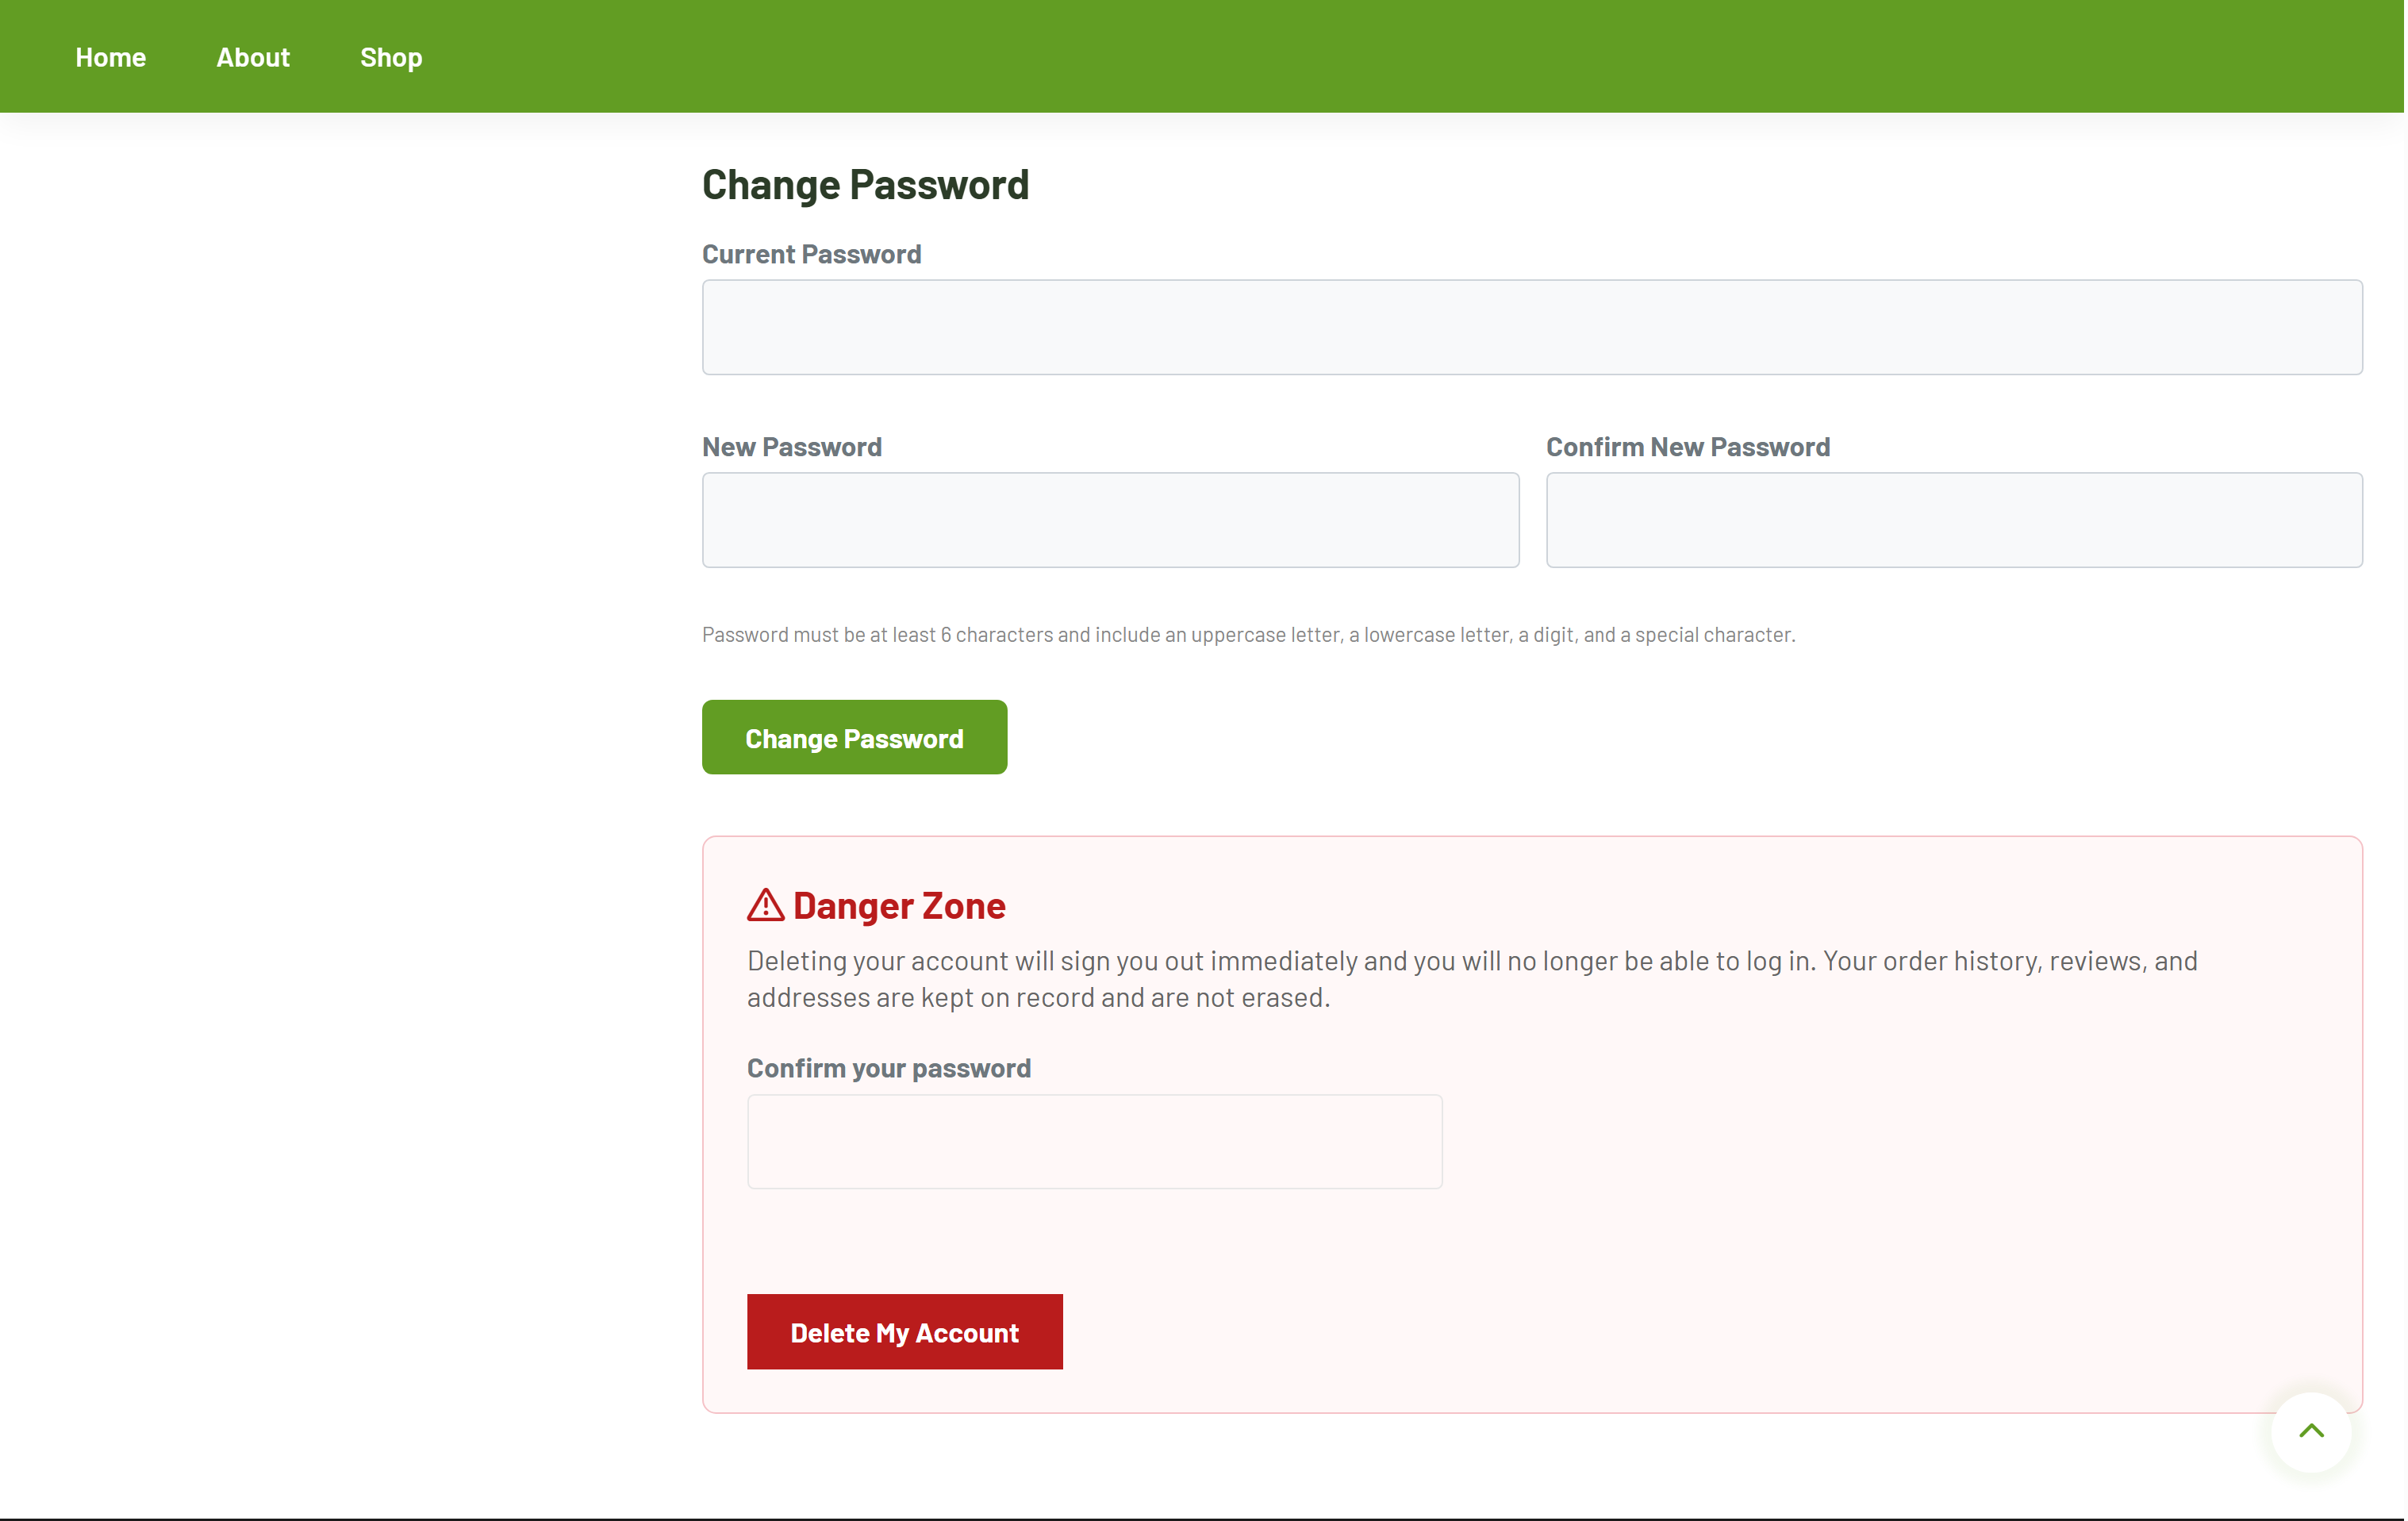Click the Danger Zone heading text

tap(901, 906)
